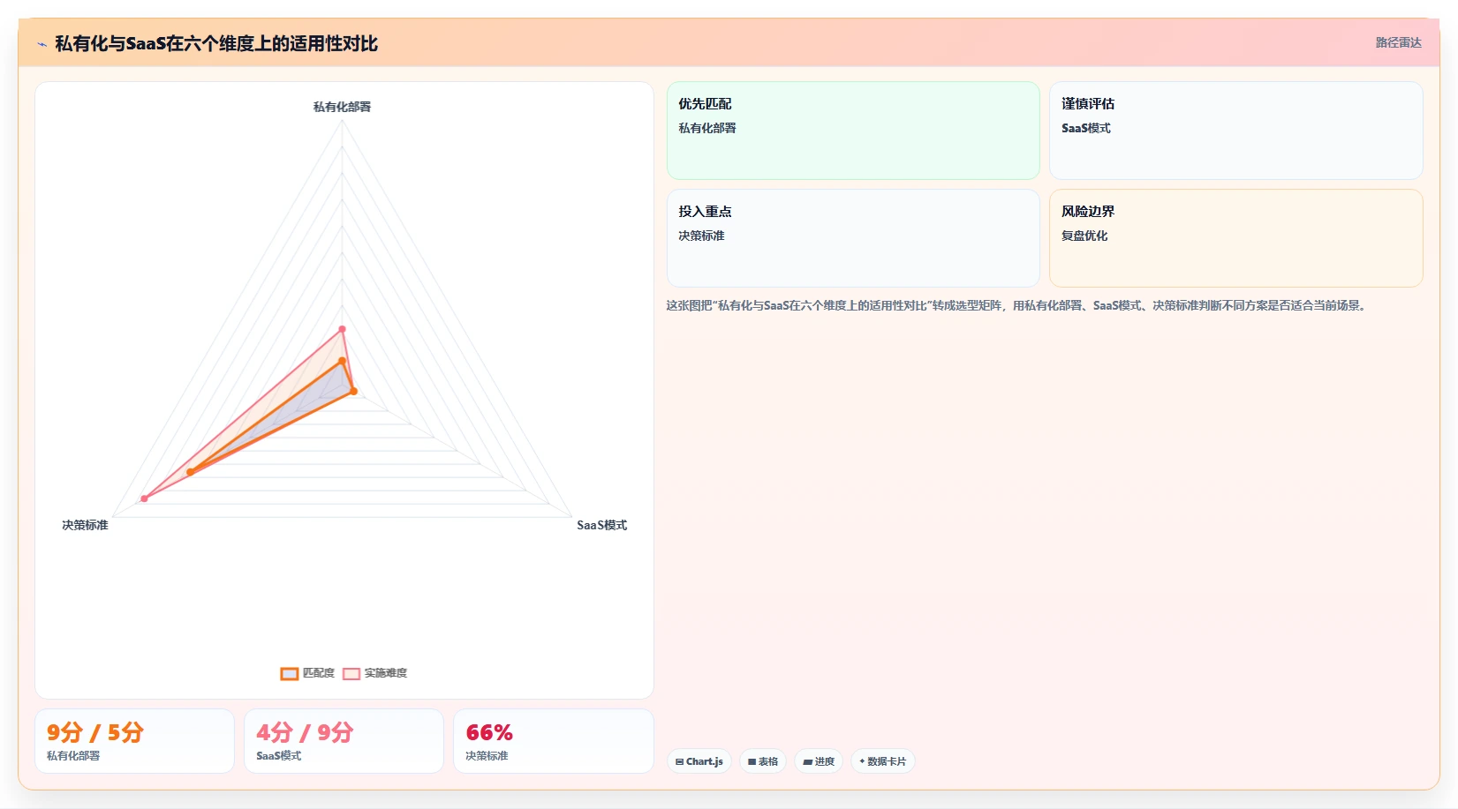The image size is (1458, 809).
Task: Toggle the 匹配度 legend swatch
Action: pos(290,673)
